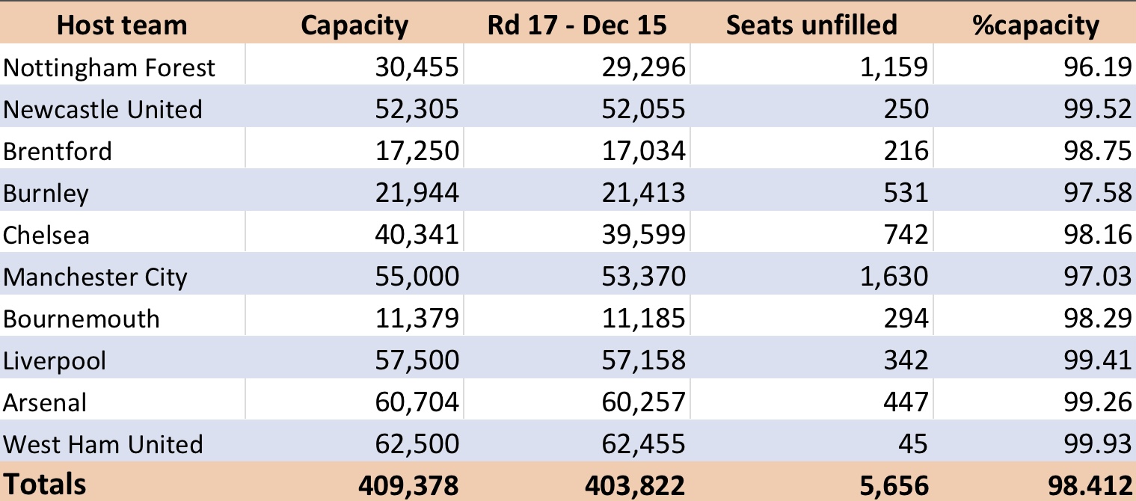
Task: Select total capacity value 409,378
Action: [408, 485]
